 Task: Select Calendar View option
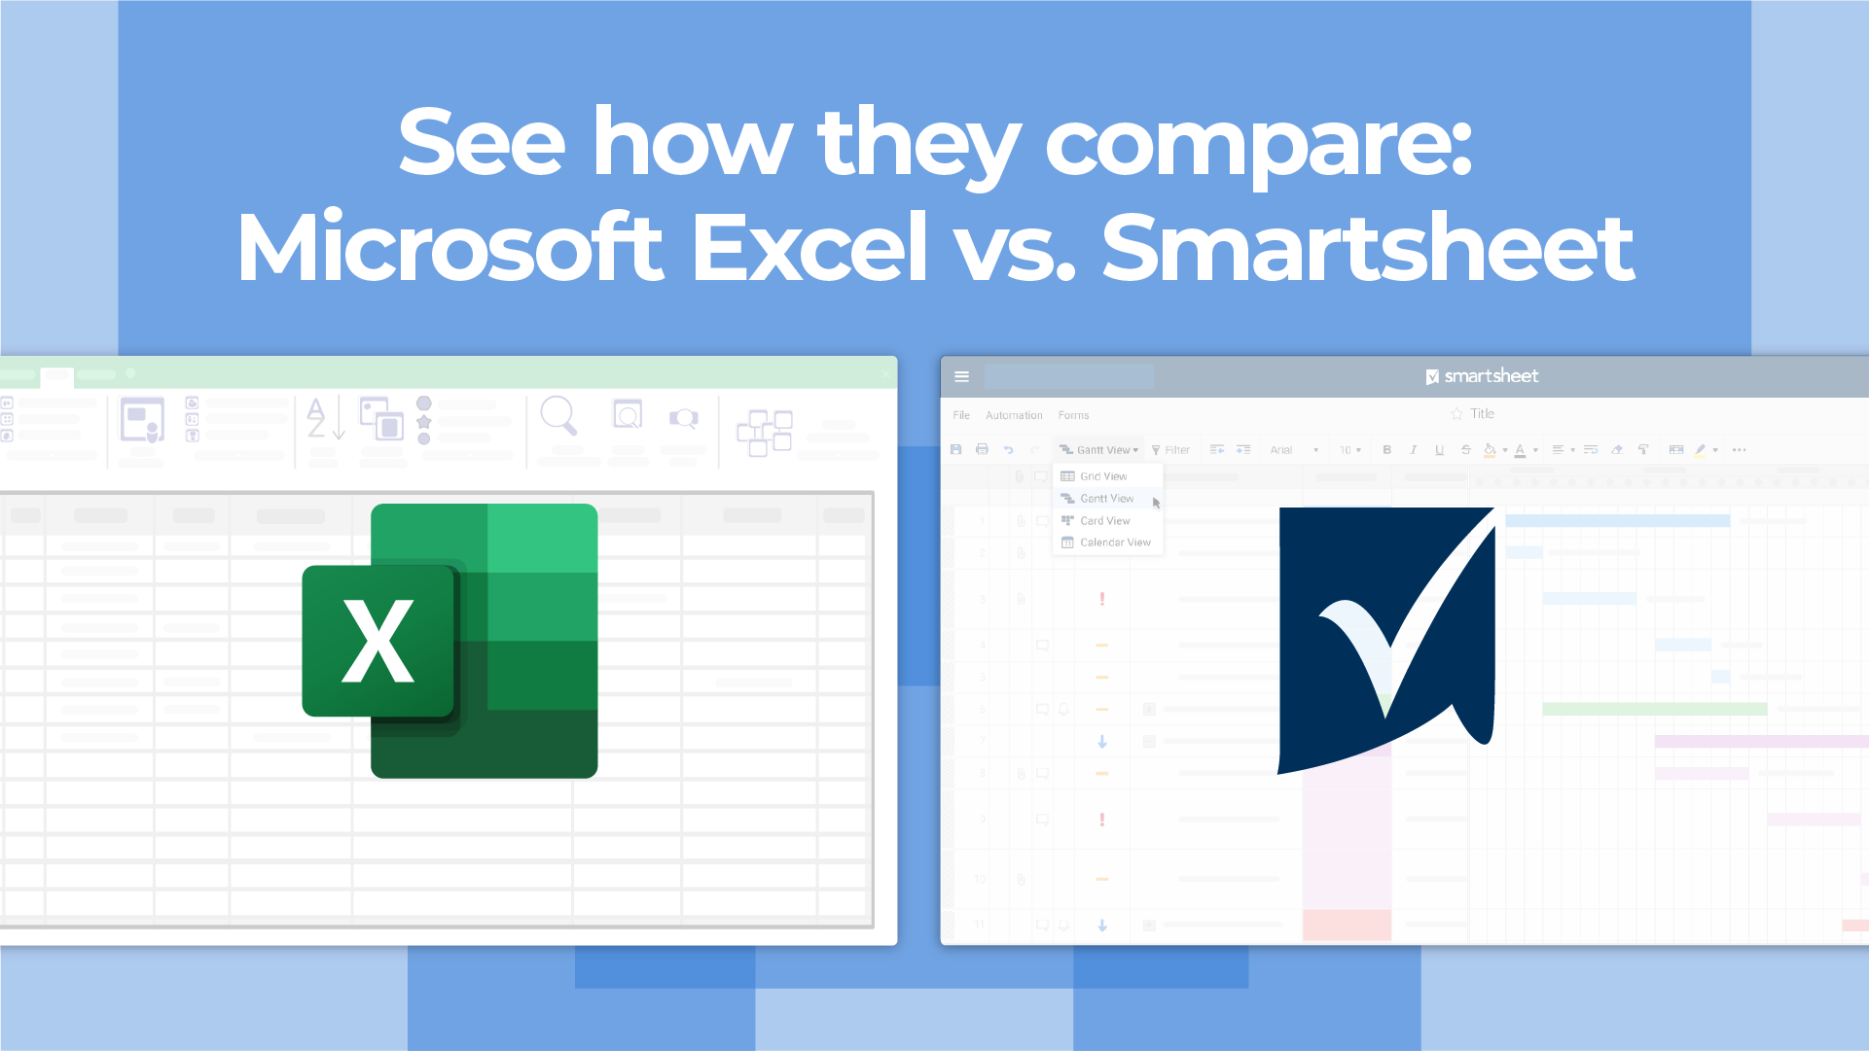[x=1113, y=542]
